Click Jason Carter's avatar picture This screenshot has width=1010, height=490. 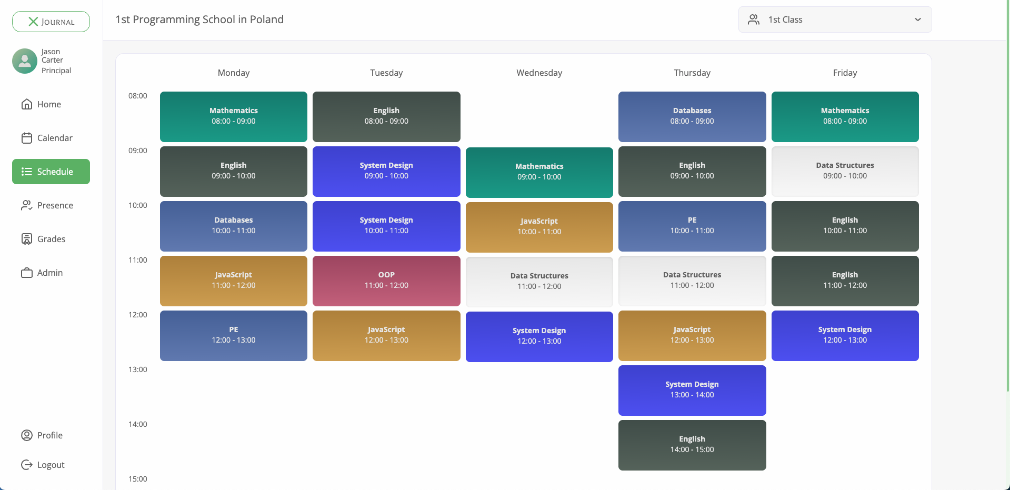(25, 61)
